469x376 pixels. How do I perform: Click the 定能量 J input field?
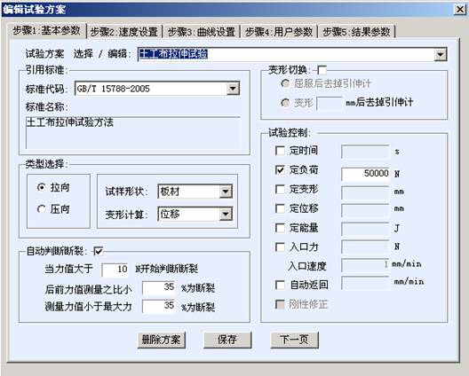pos(365,229)
